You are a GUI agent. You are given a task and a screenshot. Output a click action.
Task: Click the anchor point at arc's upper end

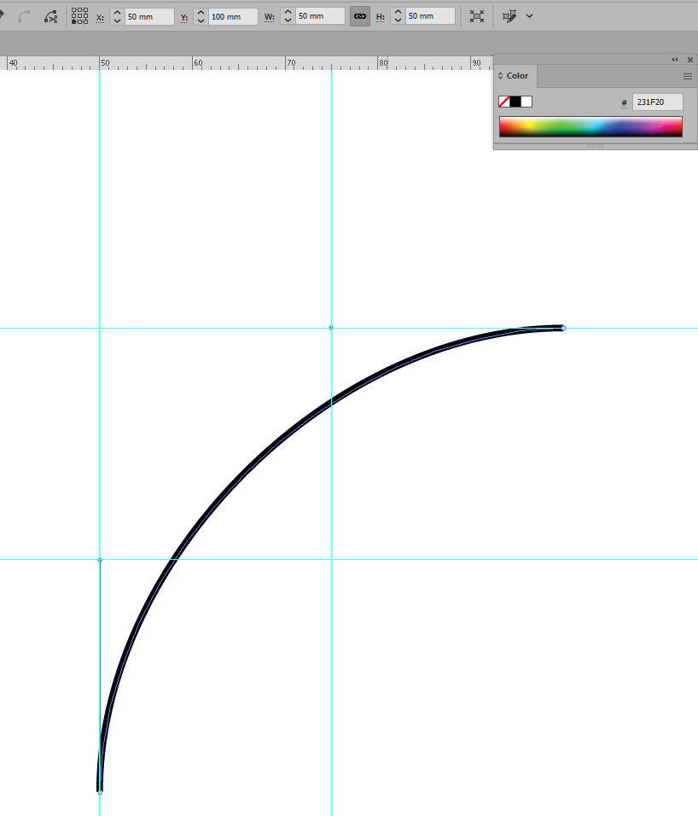click(x=563, y=328)
